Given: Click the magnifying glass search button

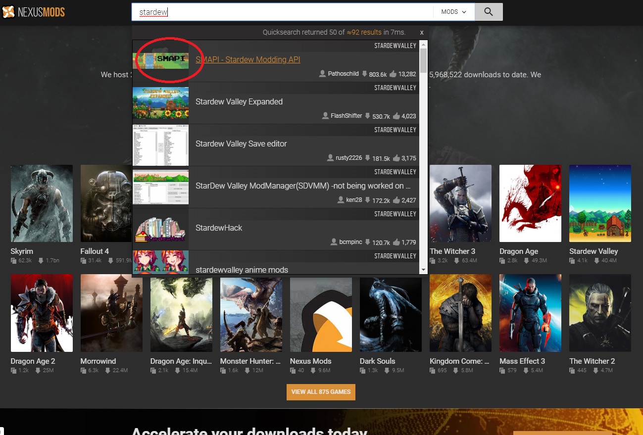Looking at the screenshot, I should tap(489, 12).
